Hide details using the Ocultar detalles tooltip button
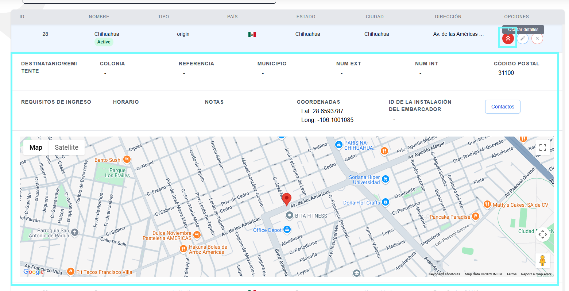Image resolution: width=569 pixels, height=291 pixels. pos(508,38)
